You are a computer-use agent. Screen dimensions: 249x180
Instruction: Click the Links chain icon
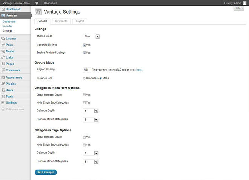point(3,57)
